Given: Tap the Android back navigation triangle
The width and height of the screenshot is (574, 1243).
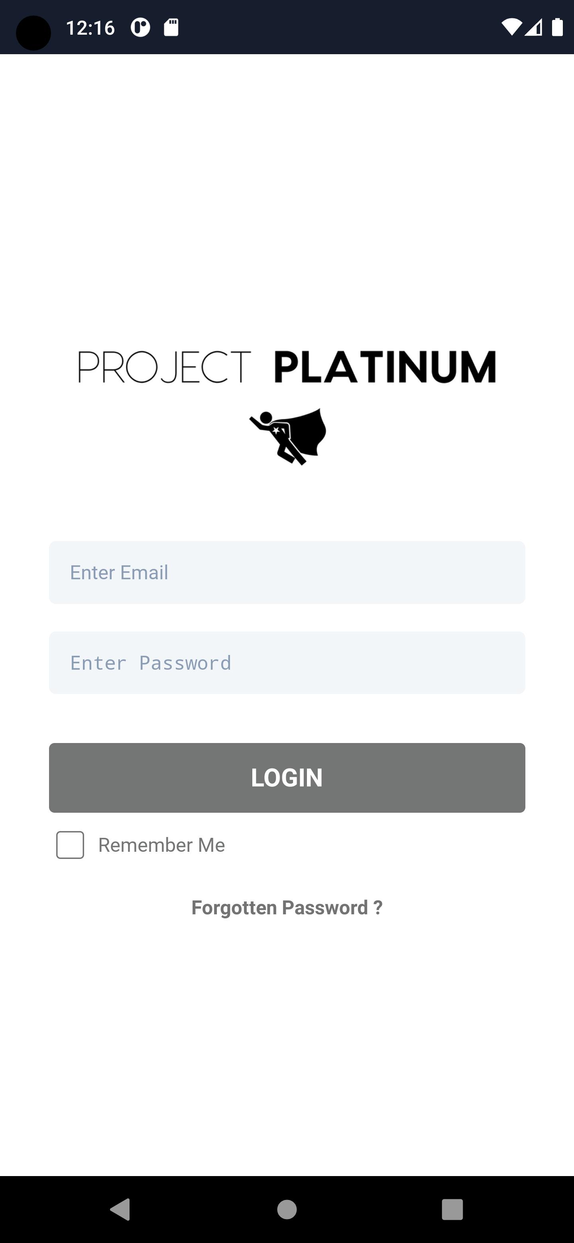Looking at the screenshot, I should pos(120,1209).
